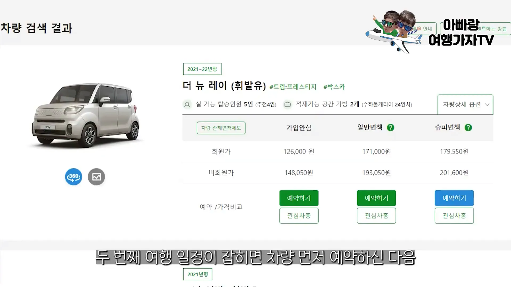Click the 적재가능 공간 가방 2개 text
This screenshot has height=287, width=511.
tap(328, 104)
